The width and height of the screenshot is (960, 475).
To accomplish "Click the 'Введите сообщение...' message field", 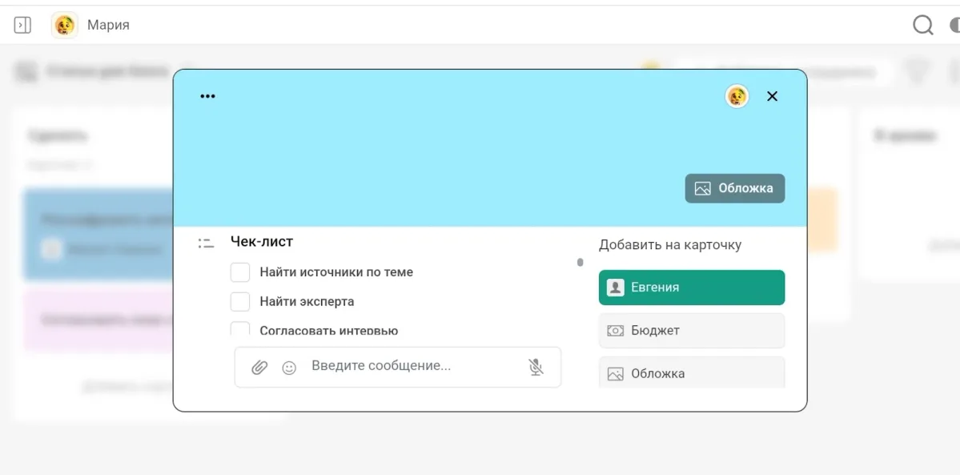I will 408,366.
